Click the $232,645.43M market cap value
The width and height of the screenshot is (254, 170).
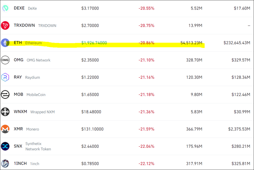[x=237, y=43]
